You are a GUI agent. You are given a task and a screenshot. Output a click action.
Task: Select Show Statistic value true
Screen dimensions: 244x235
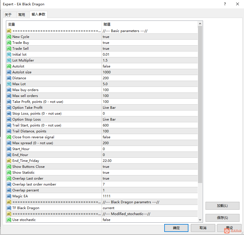106,173
